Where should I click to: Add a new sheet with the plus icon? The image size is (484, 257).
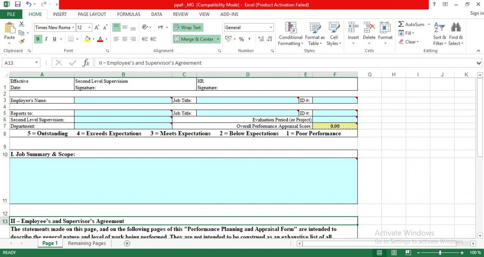pyautogui.click(x=127, y=243)
